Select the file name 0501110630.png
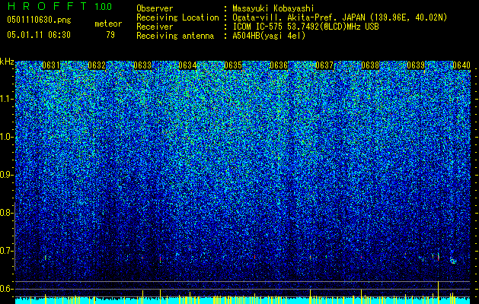The image size is (479, 304). coord(39,21)
